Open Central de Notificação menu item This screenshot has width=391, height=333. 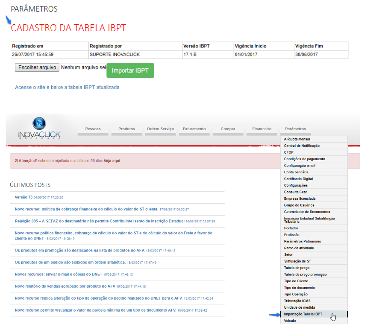(302, 146)
